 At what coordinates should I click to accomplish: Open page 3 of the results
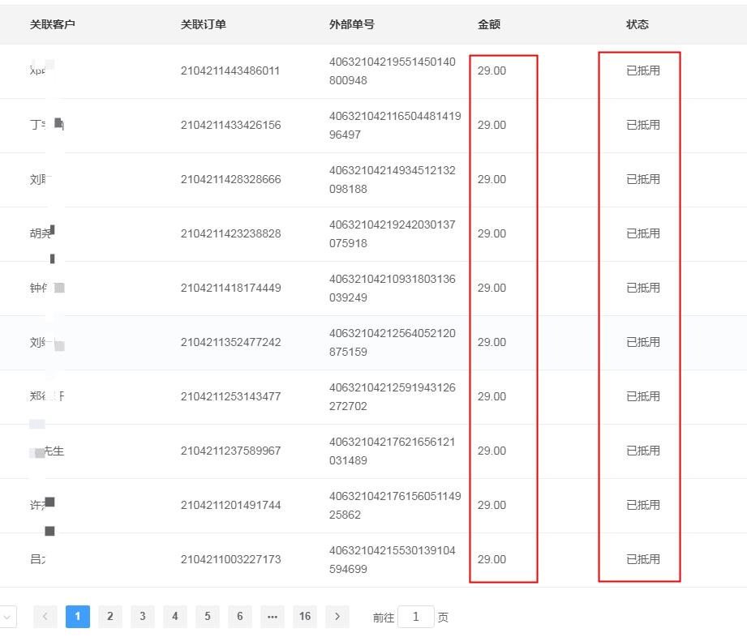click(x=143, y=617)
